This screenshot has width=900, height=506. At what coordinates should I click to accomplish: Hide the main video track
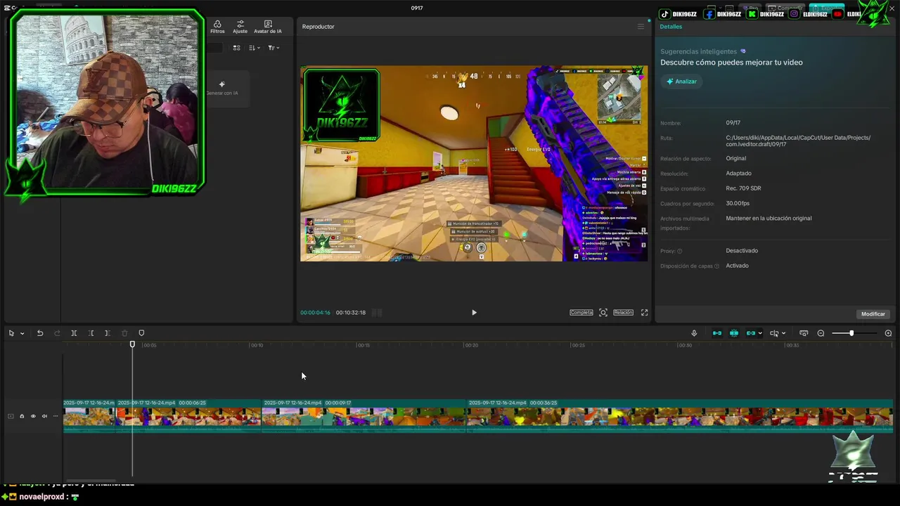33,416
